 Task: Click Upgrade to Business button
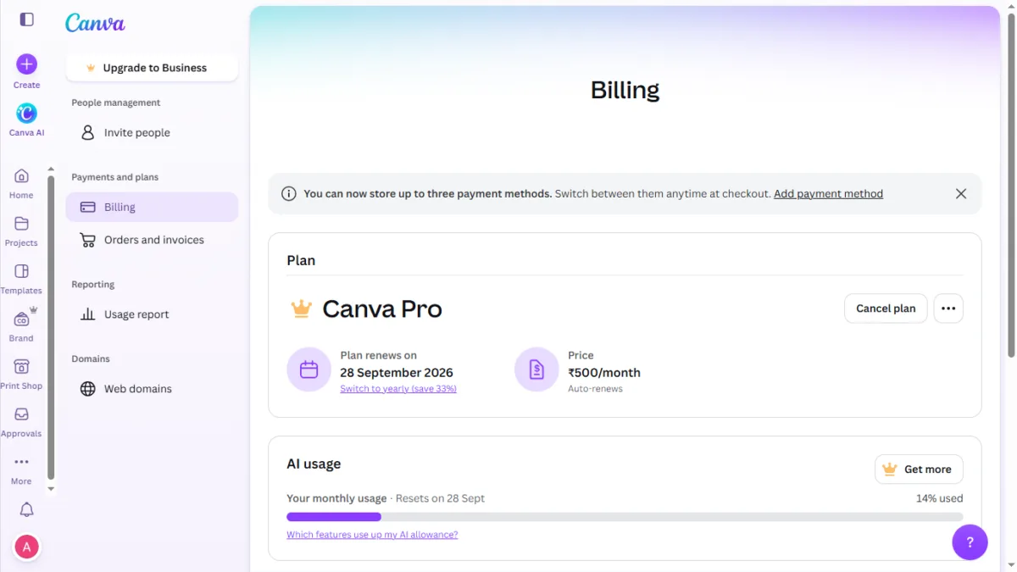pyautogui.click(x=153, y=68)
